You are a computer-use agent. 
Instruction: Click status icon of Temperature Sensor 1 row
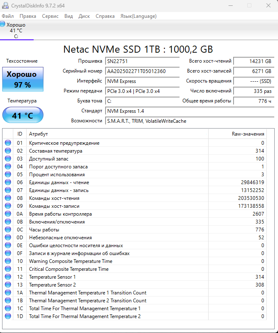tap(8, 277)
